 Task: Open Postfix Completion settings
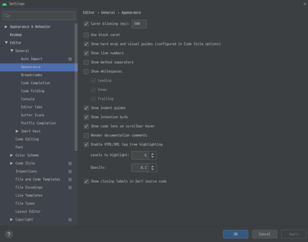[x=39, y=123]
